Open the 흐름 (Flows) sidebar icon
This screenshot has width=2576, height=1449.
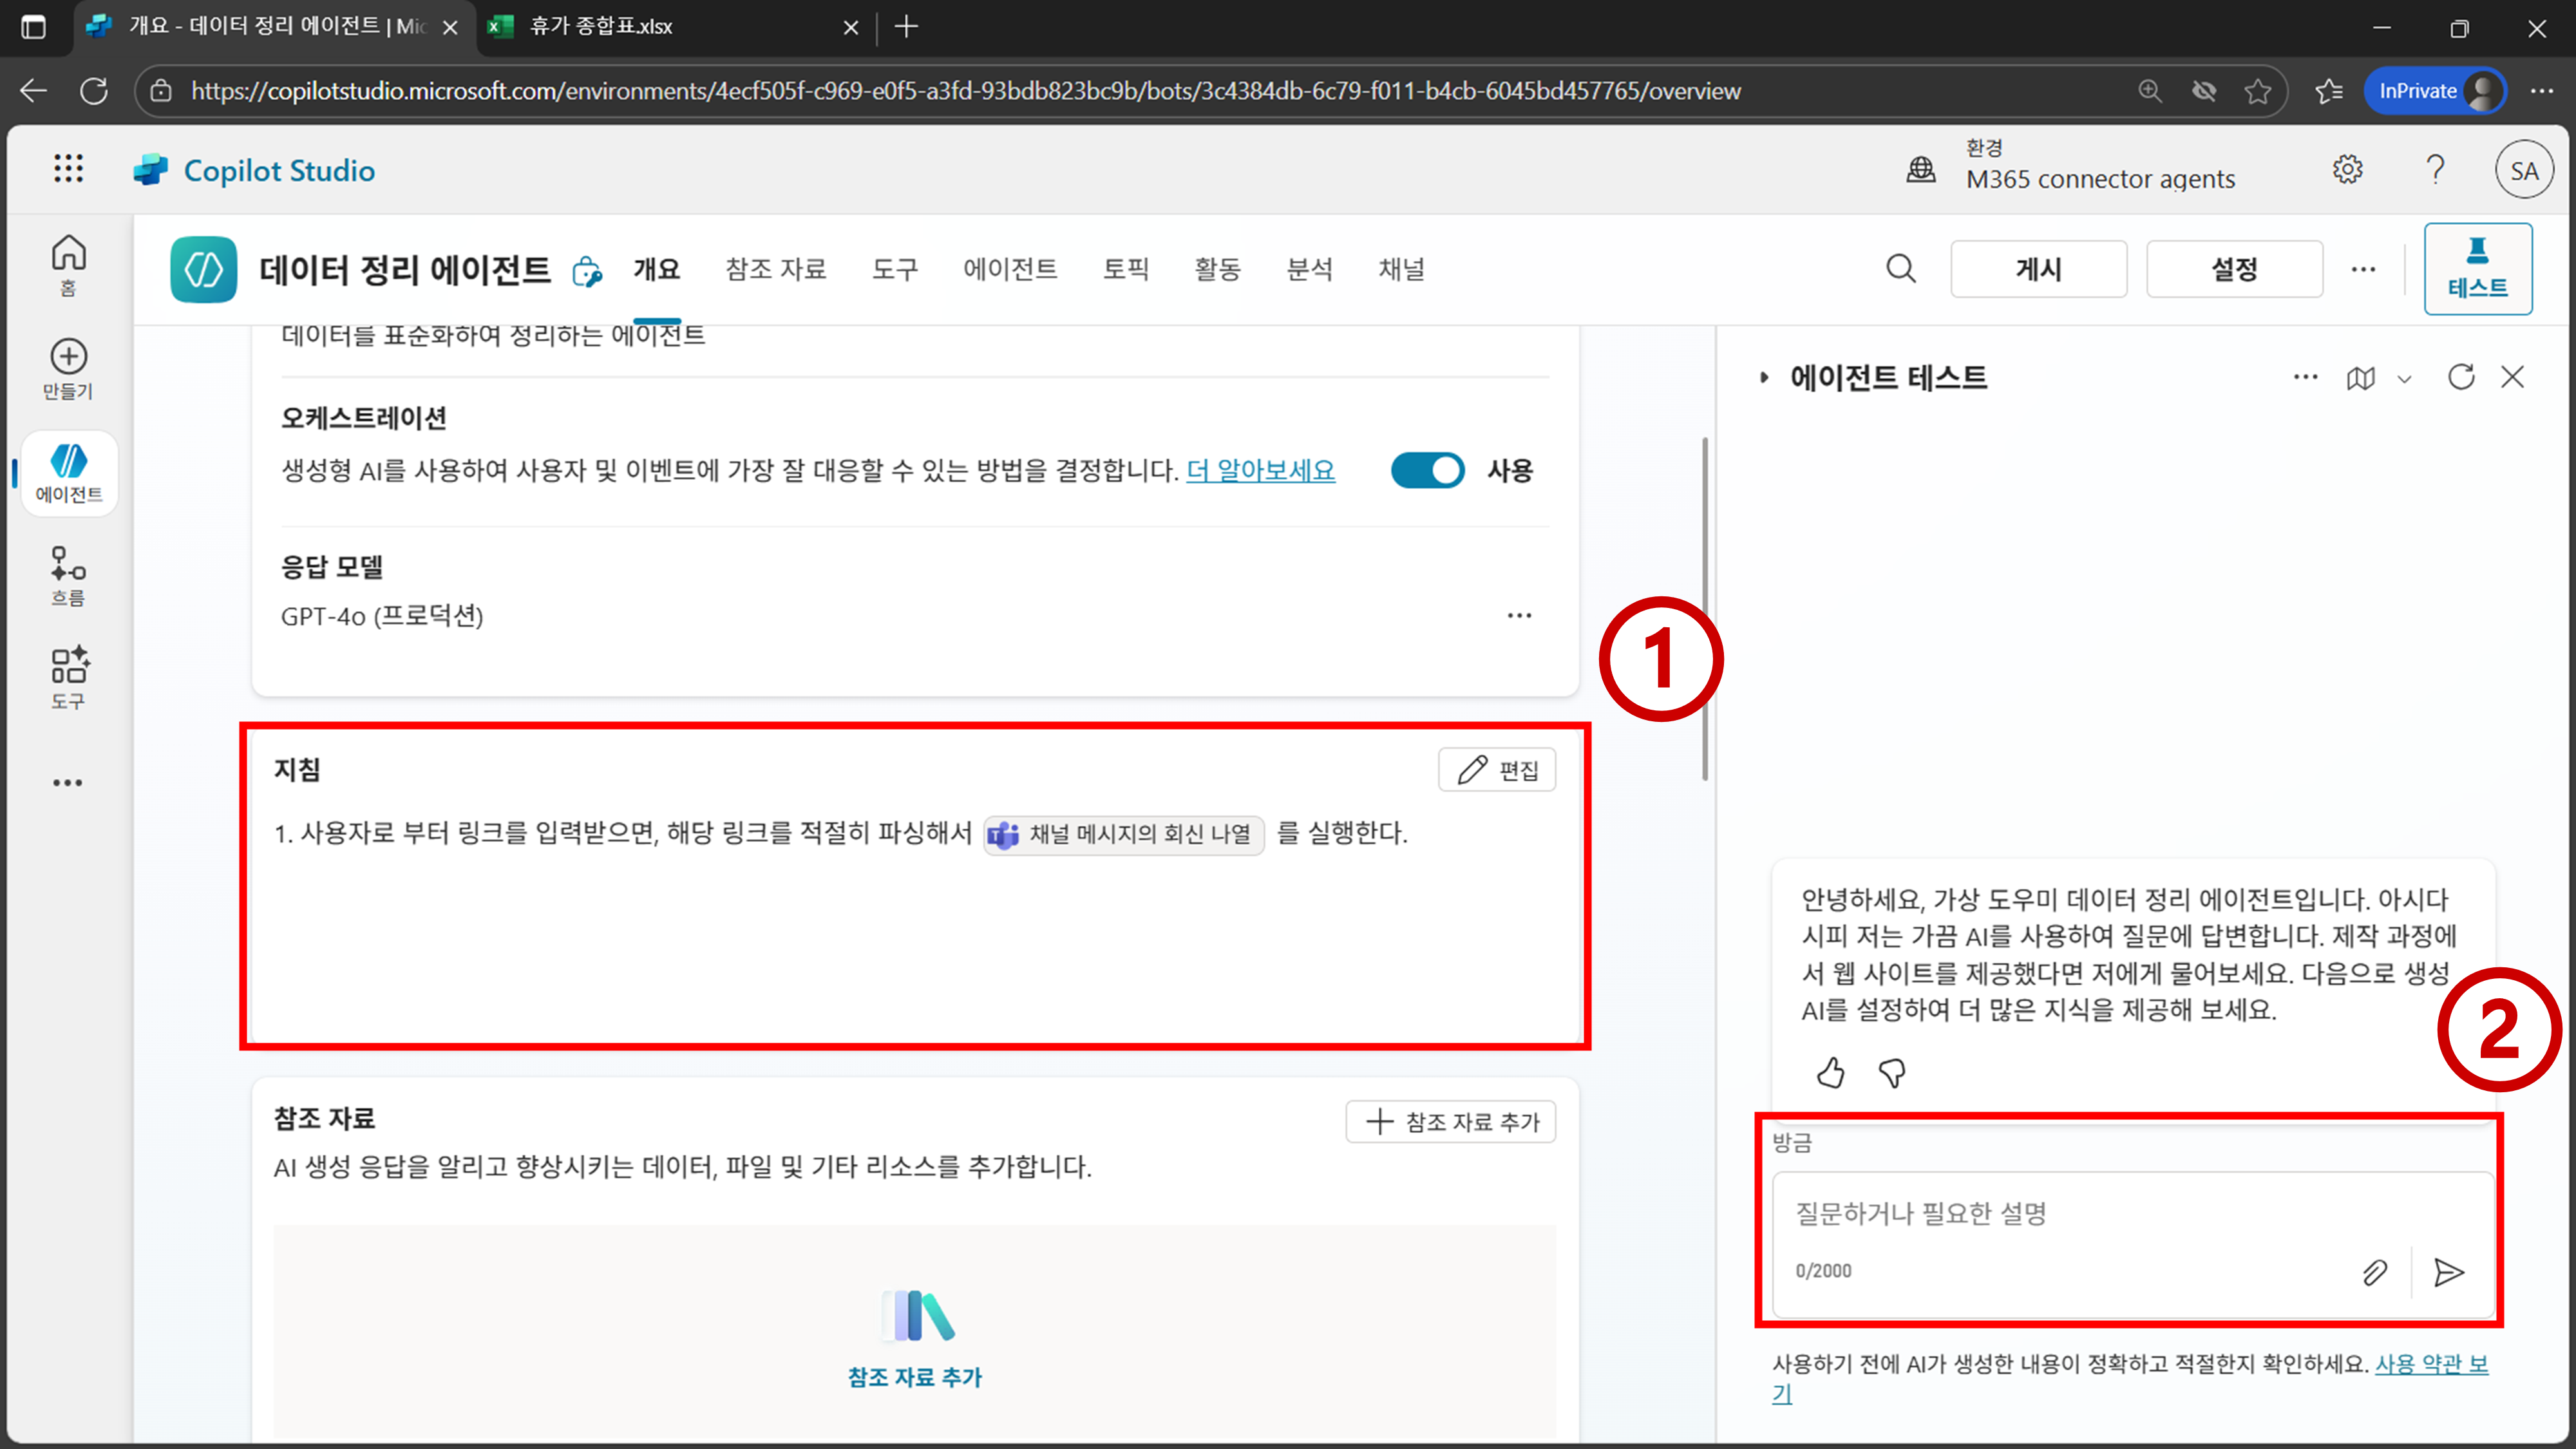coord(68,575)
